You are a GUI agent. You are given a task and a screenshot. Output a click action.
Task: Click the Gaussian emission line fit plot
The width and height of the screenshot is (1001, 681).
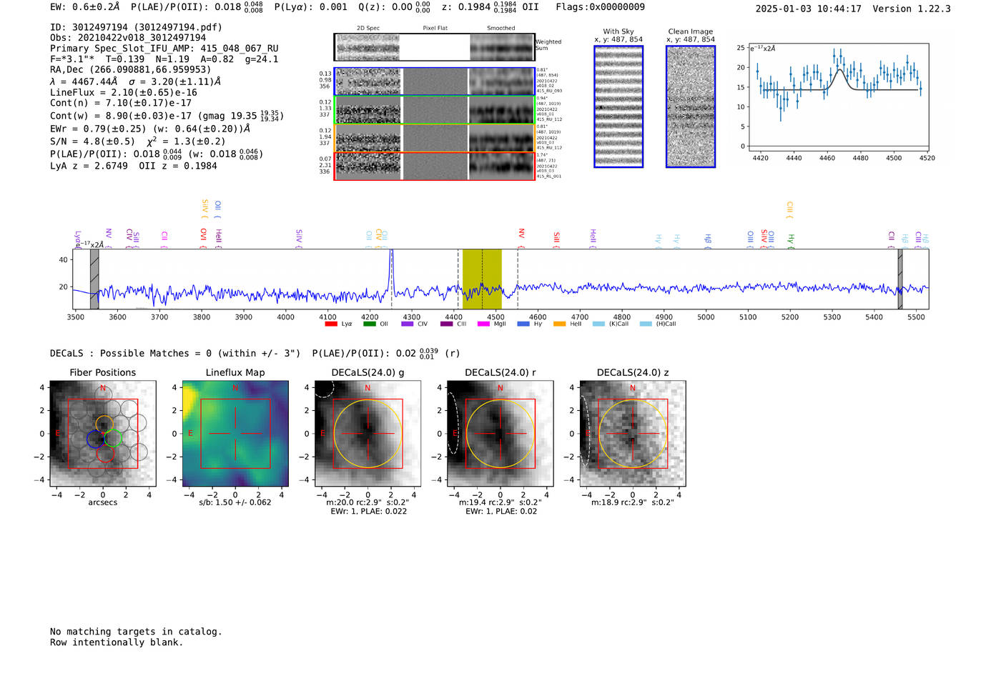[x=838, y=98]
